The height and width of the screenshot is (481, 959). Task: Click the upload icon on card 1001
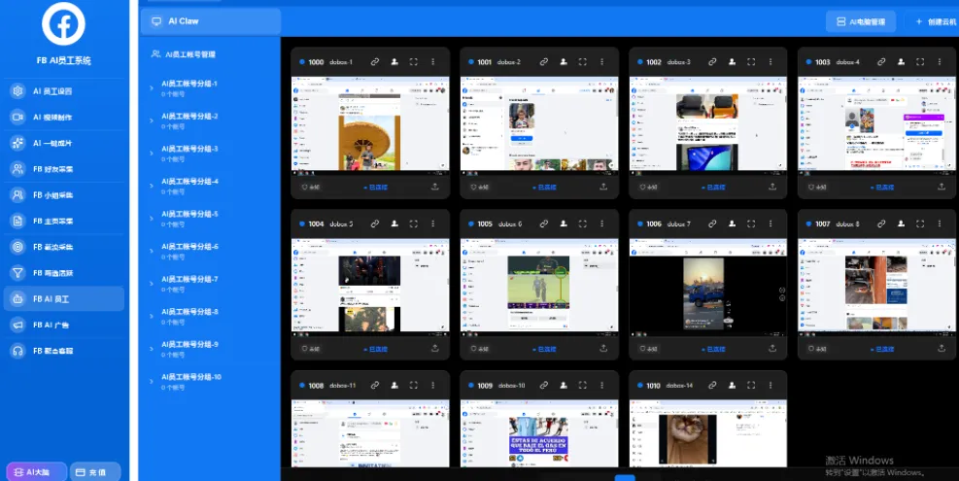coord(603,187)
